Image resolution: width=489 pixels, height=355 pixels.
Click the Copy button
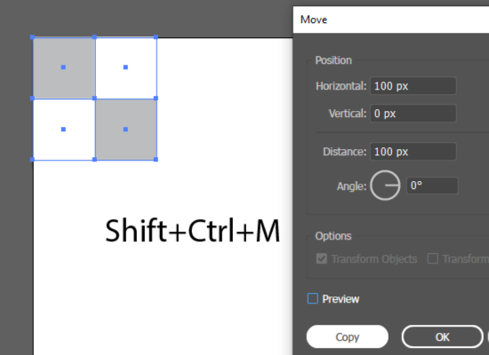pos(348,336)
